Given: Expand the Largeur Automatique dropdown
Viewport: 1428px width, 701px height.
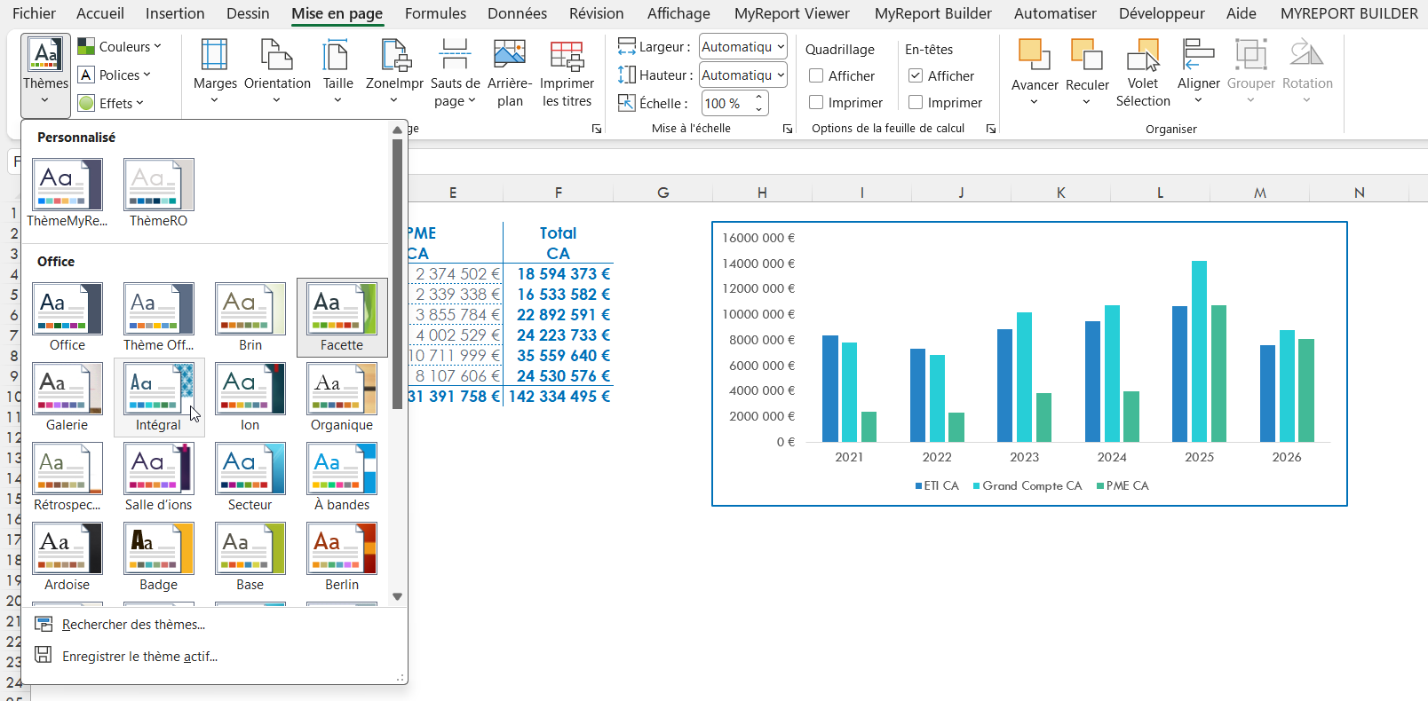Looking at the screenshot, I should 781,47.
